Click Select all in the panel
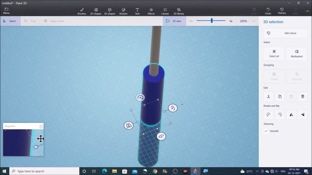The height and width of the screenshot is (175, 312). click(274, 53)
